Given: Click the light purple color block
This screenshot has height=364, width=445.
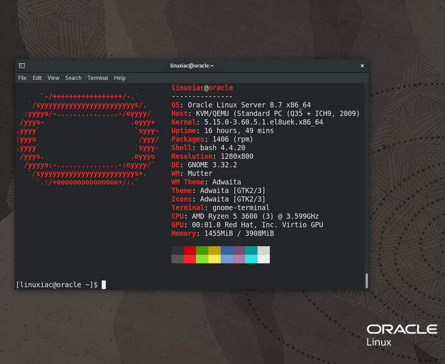Looking at the screenshot, I should click(x=239, y=259).
